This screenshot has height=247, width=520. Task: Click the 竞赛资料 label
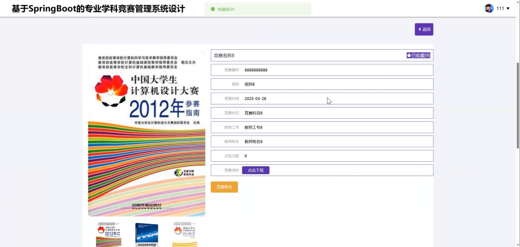[x=232, y=170]
